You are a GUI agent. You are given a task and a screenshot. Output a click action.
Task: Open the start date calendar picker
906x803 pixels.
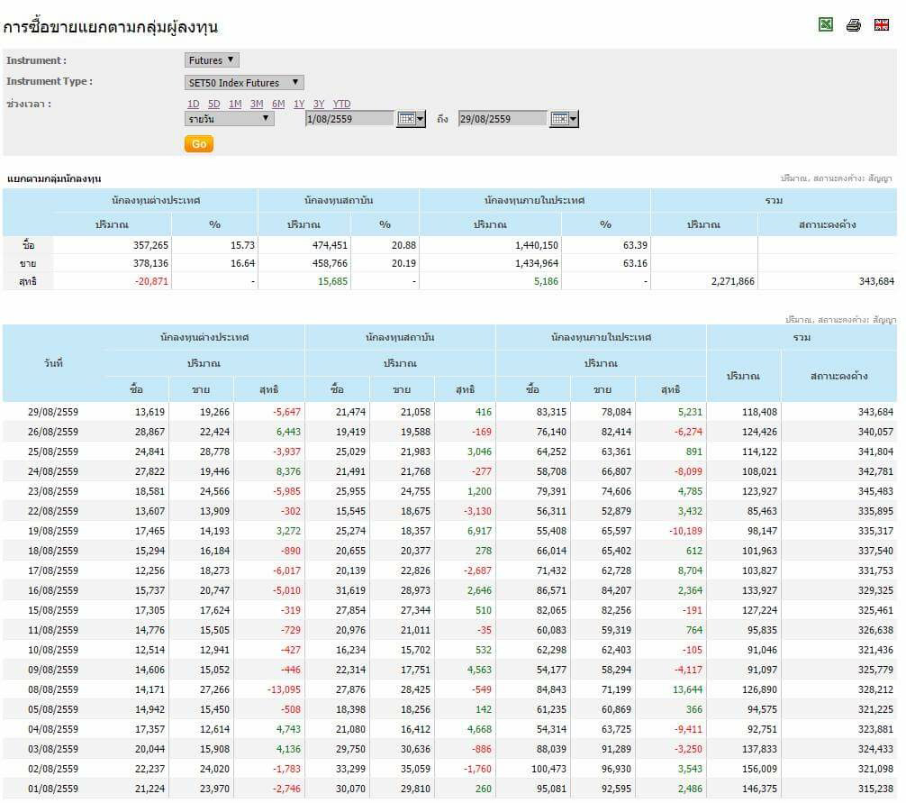(x=410, y=119)
